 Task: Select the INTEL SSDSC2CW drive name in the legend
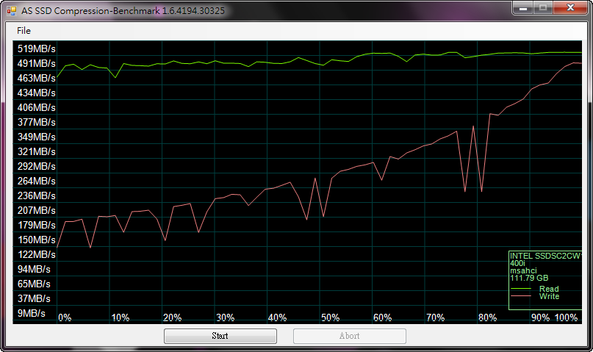point(545,256)
